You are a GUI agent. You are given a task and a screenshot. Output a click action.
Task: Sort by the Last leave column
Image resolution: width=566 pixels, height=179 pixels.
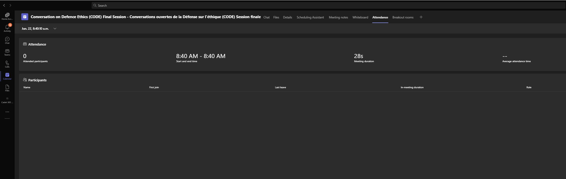(280, 87)
